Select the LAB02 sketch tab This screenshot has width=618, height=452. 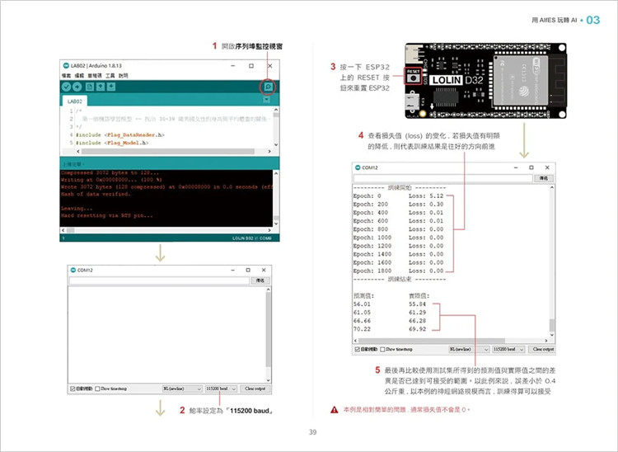point(75,101)
